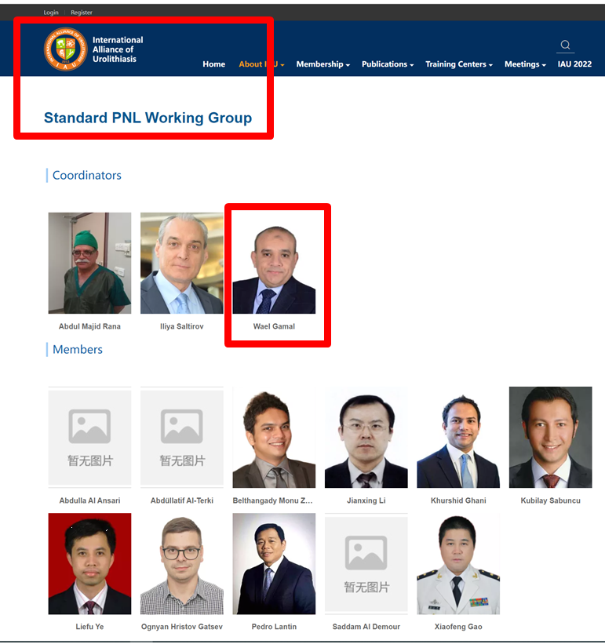Open Saddam Al Demour placeholder image

click(366, 564)
